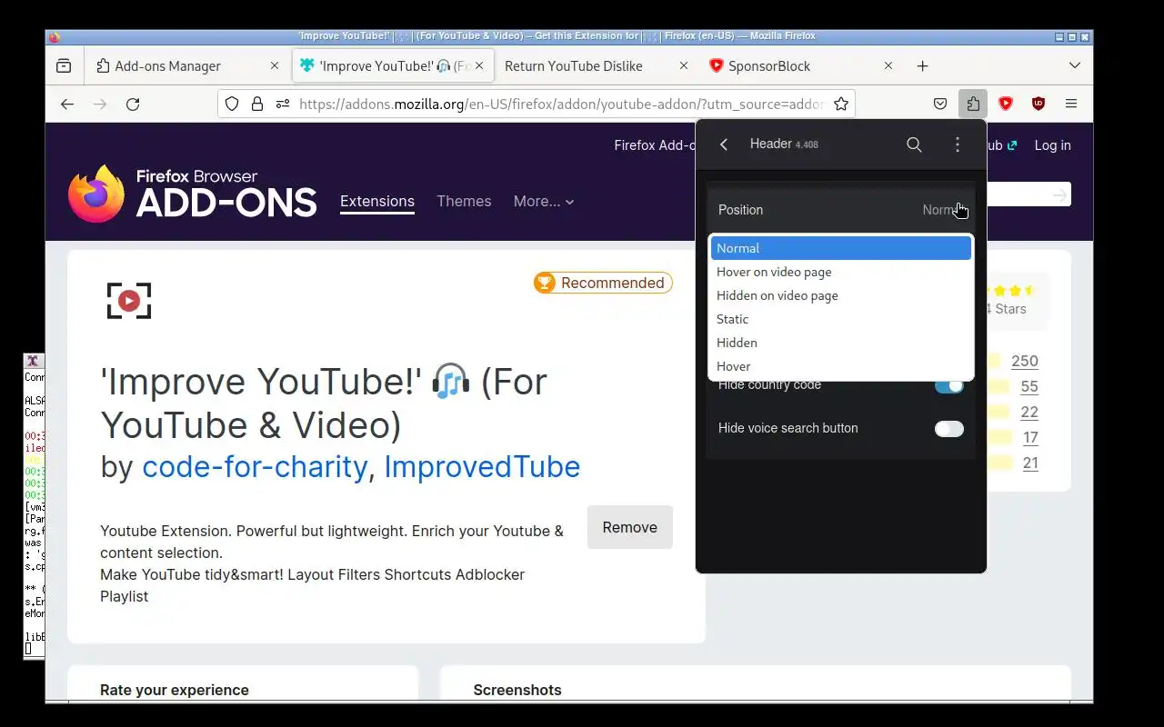Open site permissions icon in address bar
1164x727 pixels.
click(x=283, y=104)
